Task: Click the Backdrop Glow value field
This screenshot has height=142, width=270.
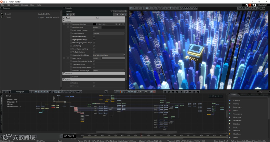Action: point(97,27)
